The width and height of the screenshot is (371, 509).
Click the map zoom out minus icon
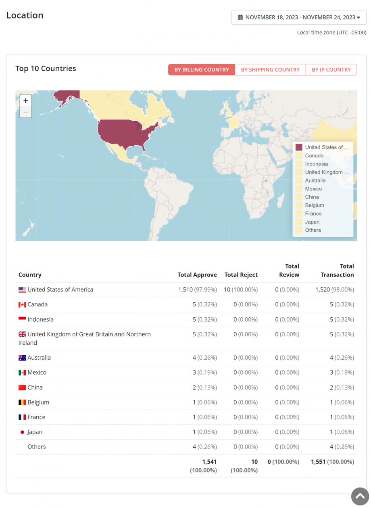25,112
